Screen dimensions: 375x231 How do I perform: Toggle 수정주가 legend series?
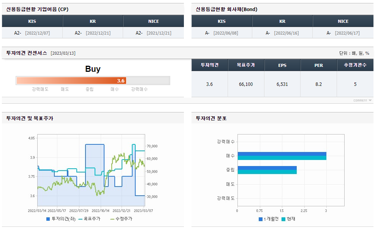point(121,219)
